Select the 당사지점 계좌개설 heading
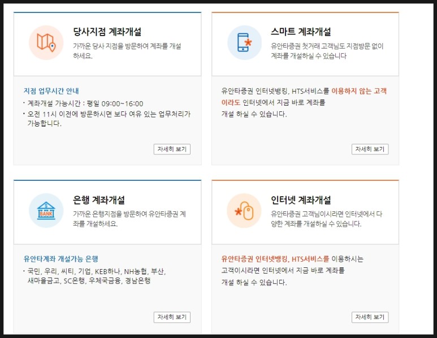The width and height of the screenshot is (437, 338). tap(107, 32)
